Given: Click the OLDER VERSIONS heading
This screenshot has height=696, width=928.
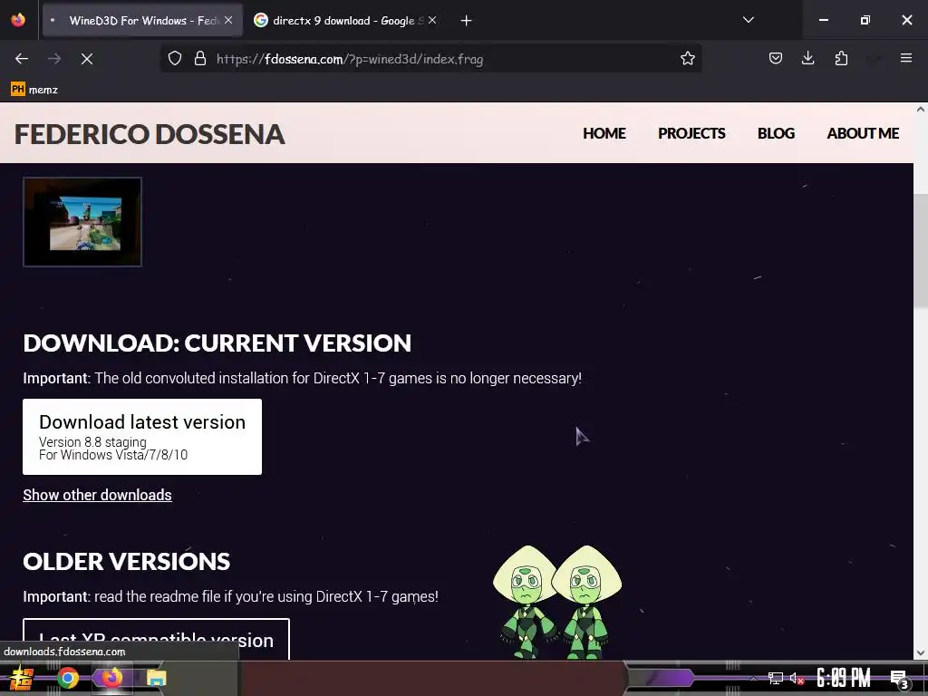Looking at the screenshot, I should tap(127, 561).
